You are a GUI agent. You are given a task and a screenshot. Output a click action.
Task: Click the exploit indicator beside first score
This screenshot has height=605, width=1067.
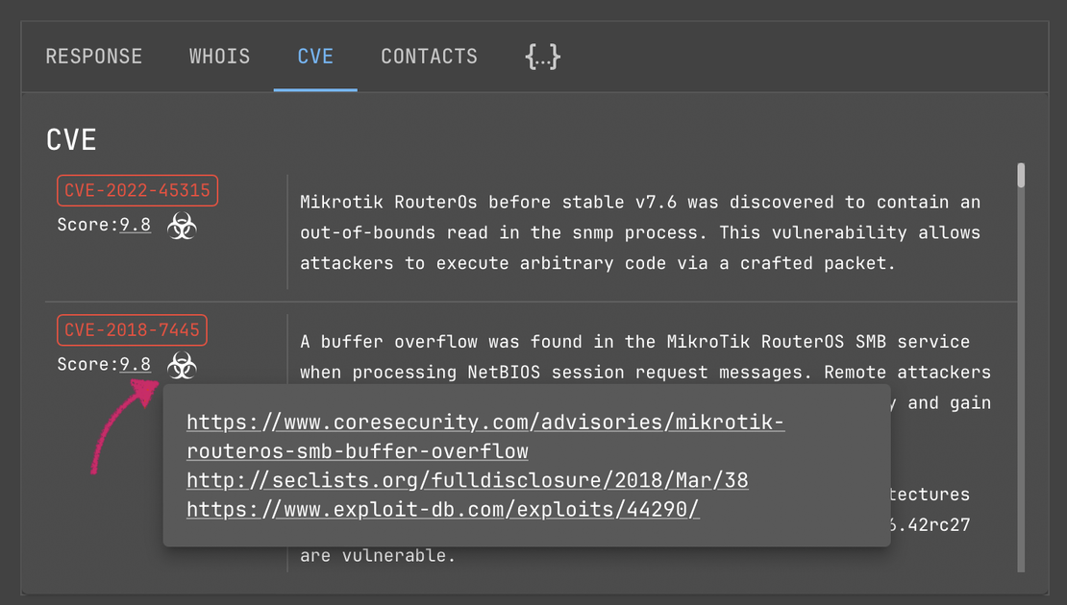[184, 227]
